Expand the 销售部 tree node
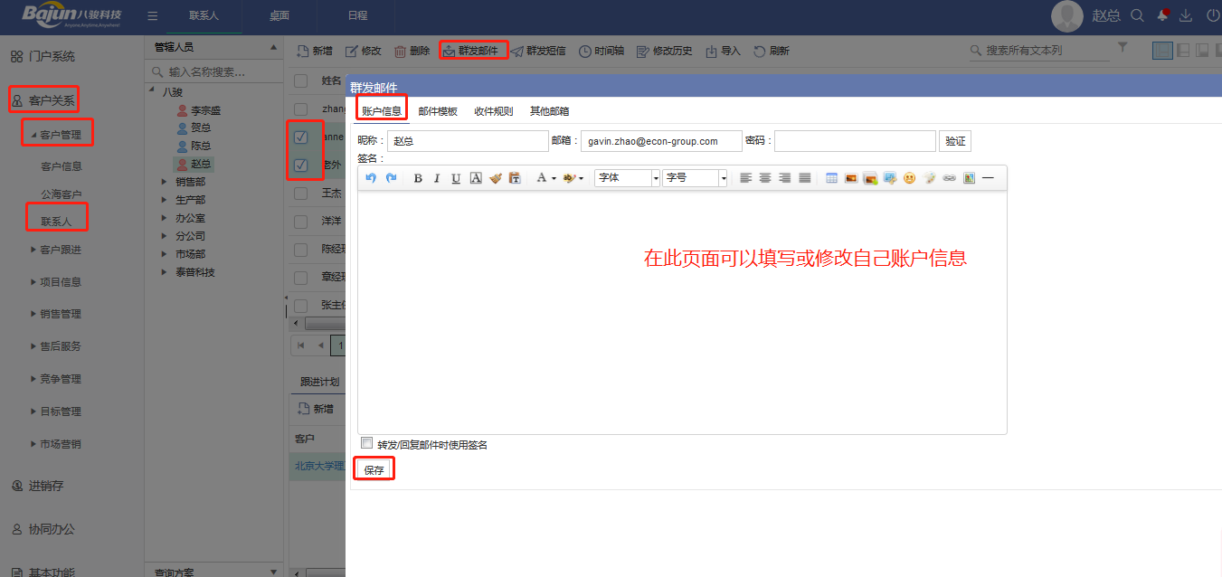 [x=163, y=182]
